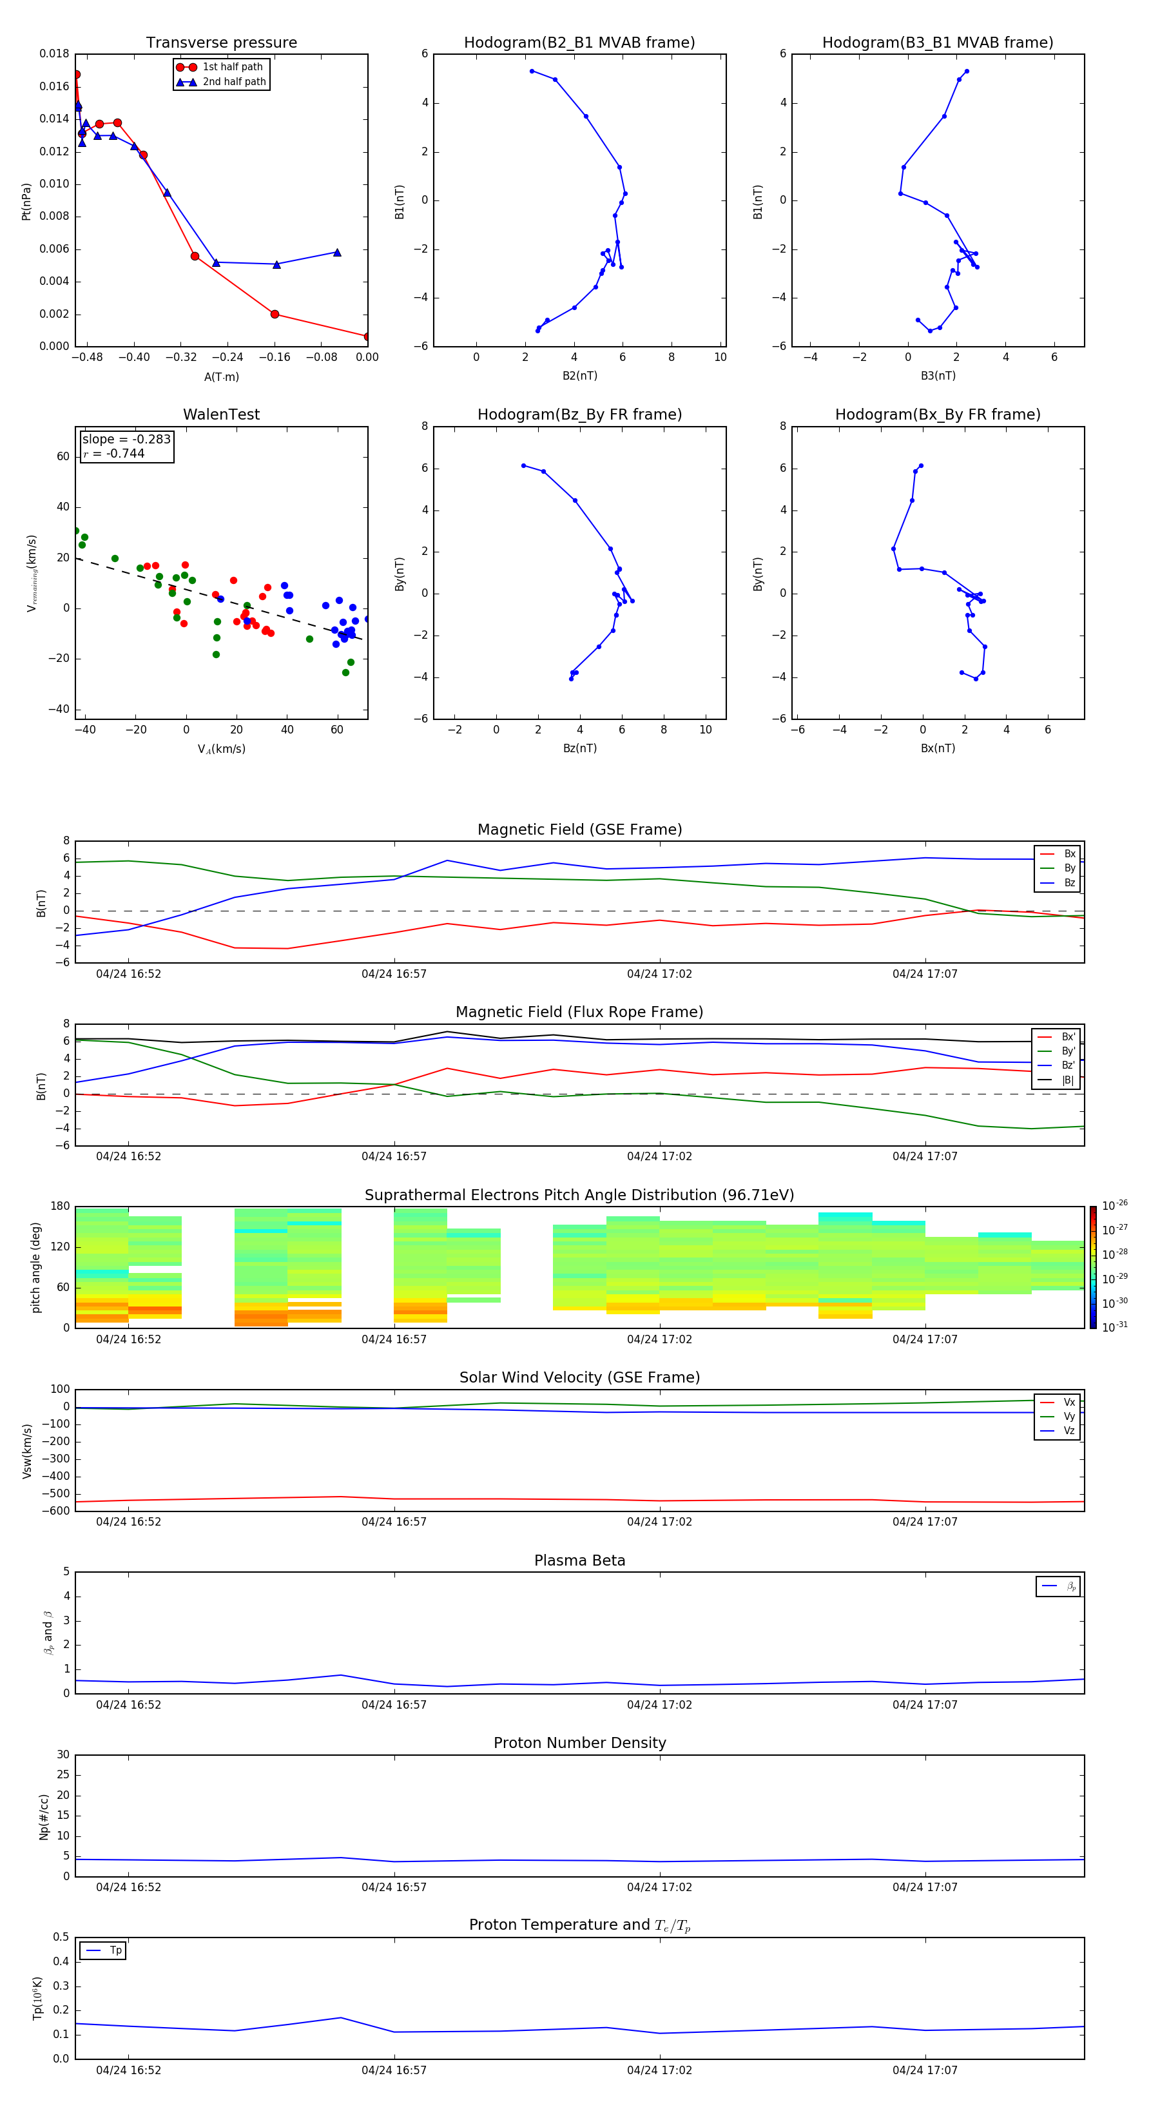Click the "Magnetic Field (Flux Rope Frame)" title
Screen dimensions: 1160x2127
(x=579, y=1013)
